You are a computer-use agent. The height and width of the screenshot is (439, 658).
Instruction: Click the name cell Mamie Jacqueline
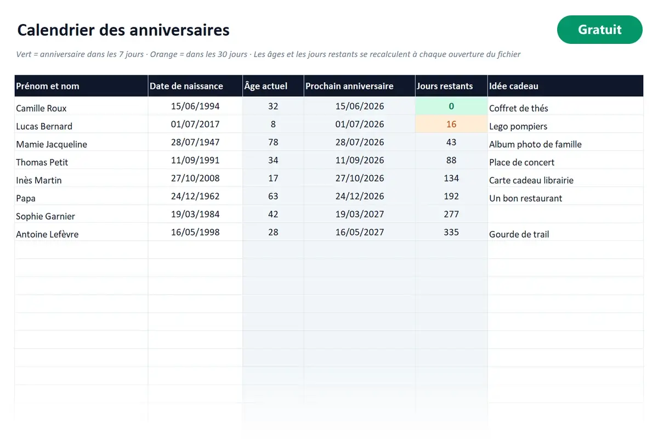pos(81,143)
